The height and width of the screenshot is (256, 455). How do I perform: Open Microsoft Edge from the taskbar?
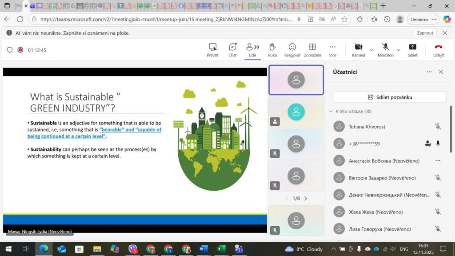(x=43, y=249)
